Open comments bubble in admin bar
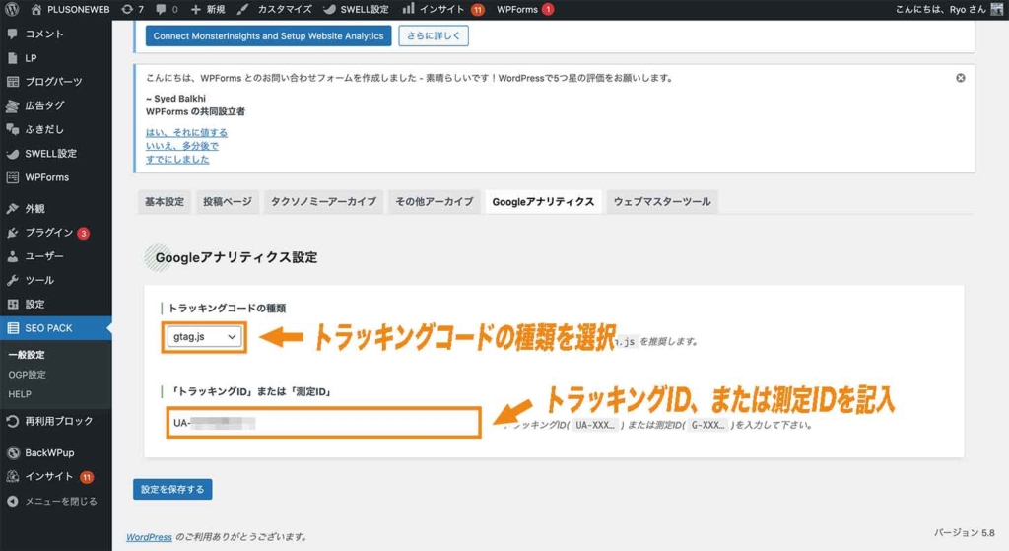 coord(166,9)
